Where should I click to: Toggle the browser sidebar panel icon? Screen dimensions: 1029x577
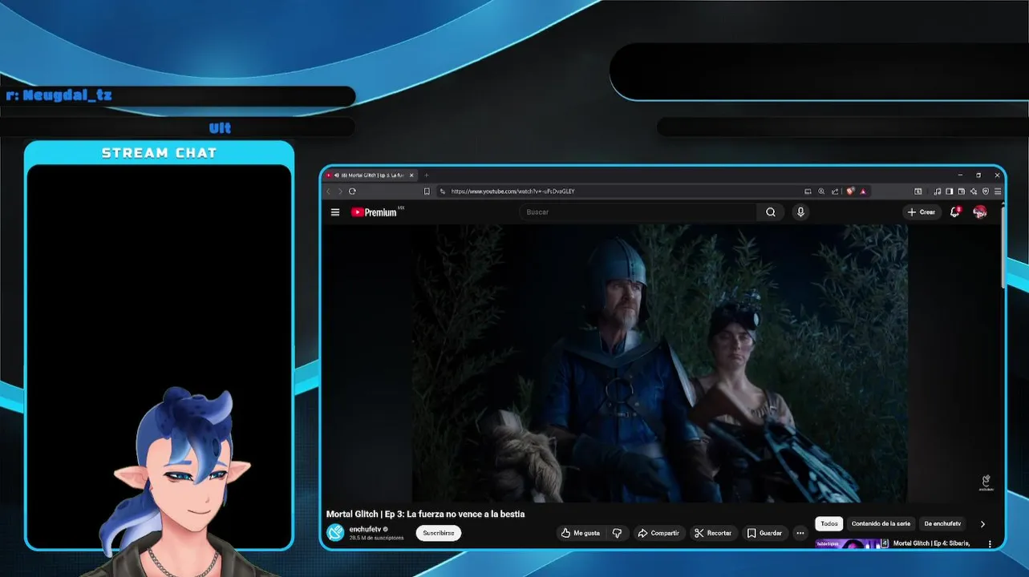949,192
